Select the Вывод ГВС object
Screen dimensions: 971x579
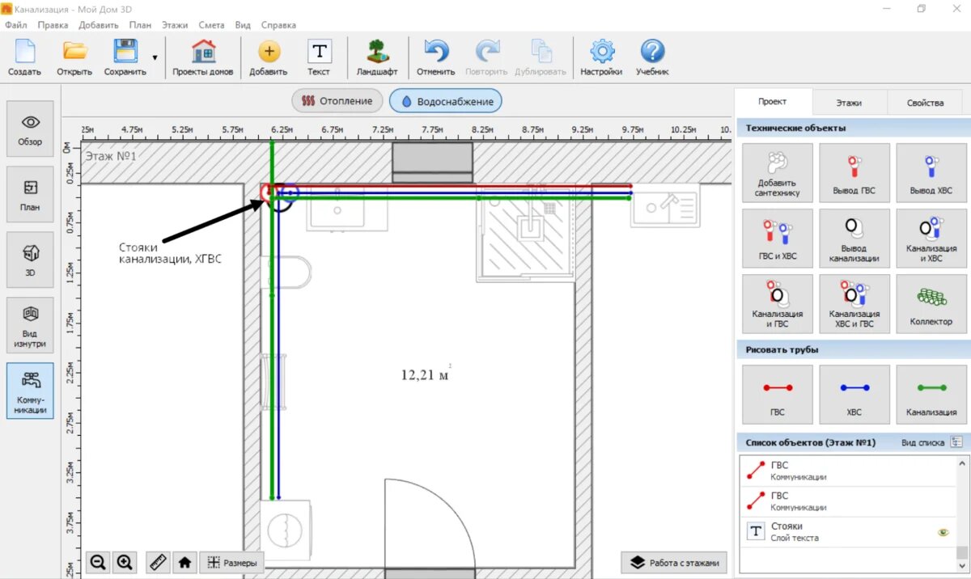pos(854,173)
